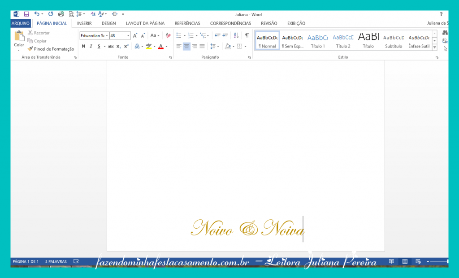Viewport: 459px width, 278px height.
Task: Select the Pincel de Formatação brush
Action: click(51, 49)
